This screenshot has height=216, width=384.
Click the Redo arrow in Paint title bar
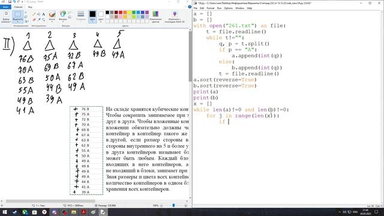coord(19,2)
